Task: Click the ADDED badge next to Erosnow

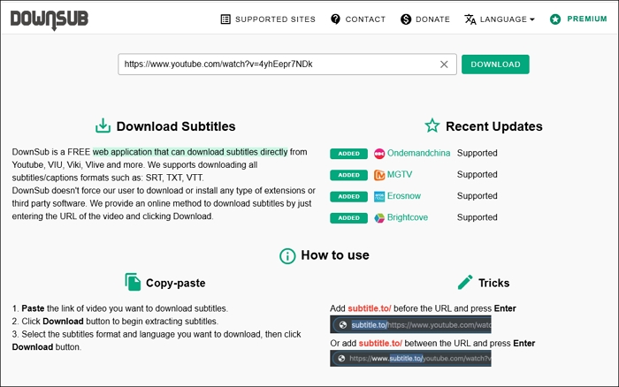Action: click(x=348, y=196)
